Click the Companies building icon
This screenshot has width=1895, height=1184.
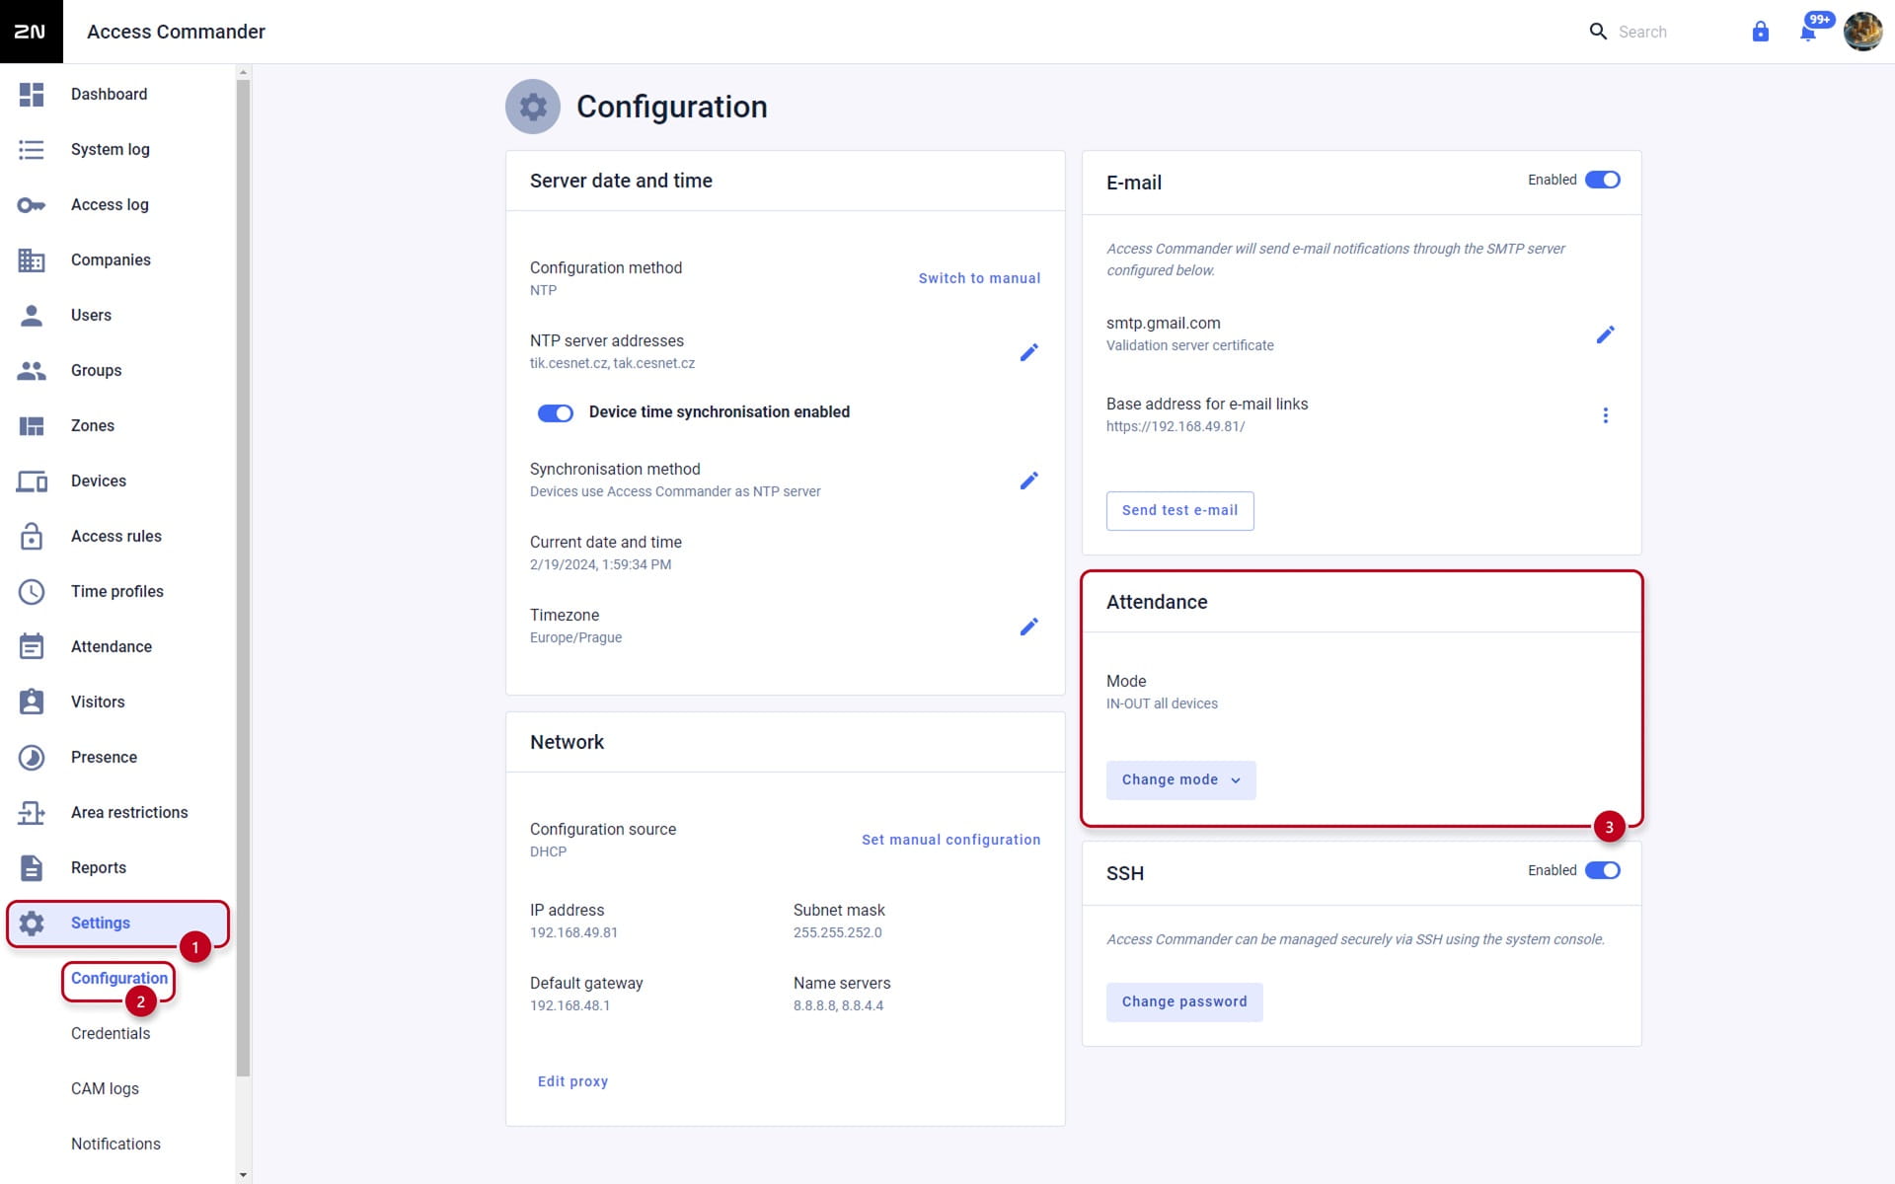32,260
